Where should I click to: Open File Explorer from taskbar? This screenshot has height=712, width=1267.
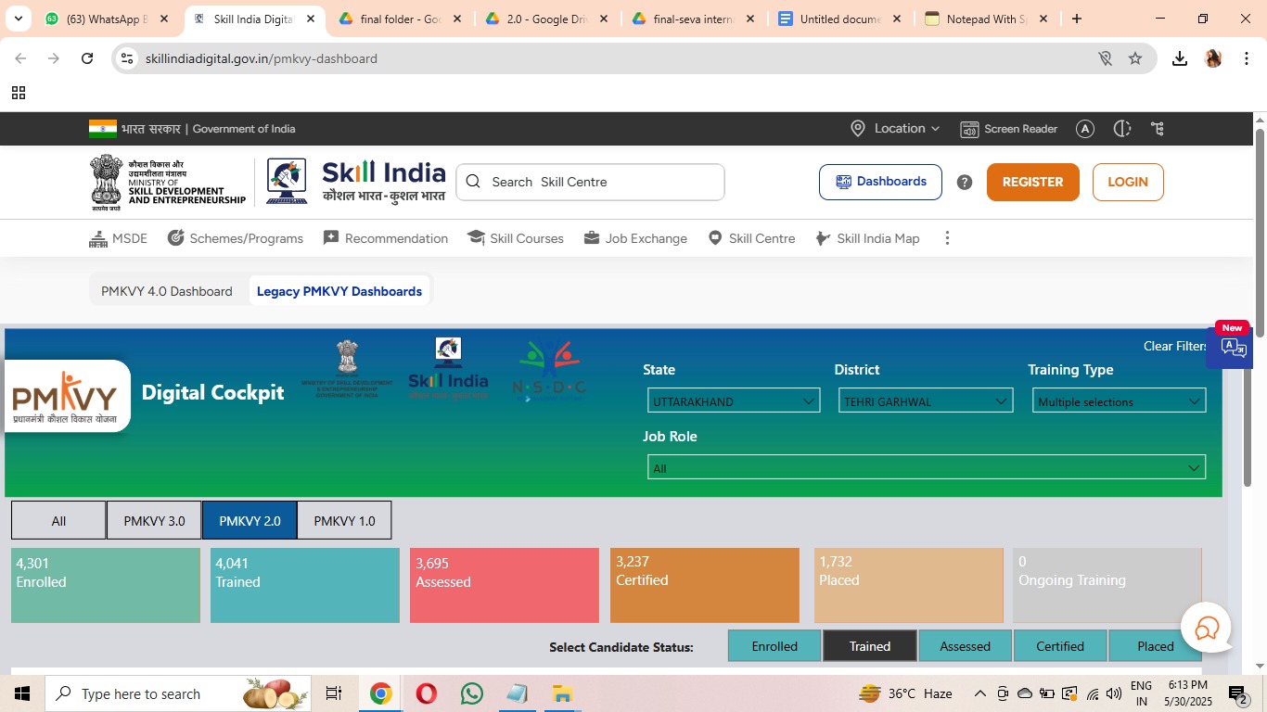point(562,693)
